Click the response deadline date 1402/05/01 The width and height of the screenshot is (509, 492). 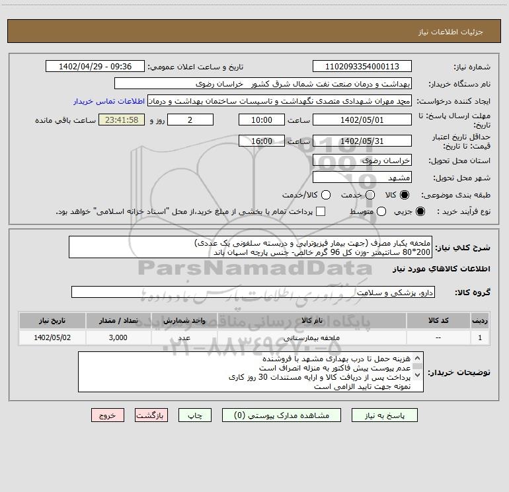point(362,120)
